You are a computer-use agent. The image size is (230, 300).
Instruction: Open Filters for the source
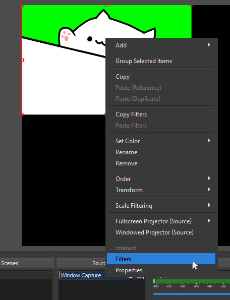click(161, 259)
